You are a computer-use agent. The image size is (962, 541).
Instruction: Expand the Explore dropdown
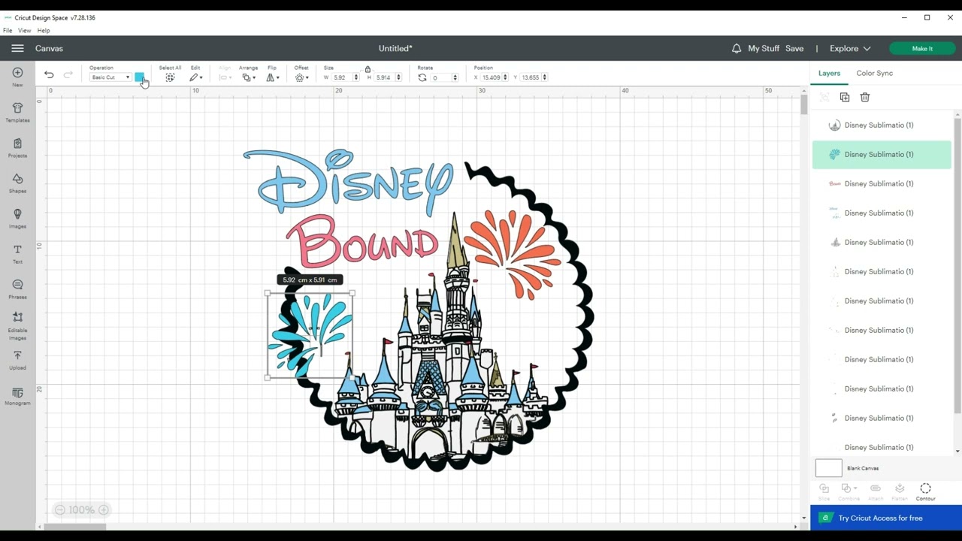point(850,48)
